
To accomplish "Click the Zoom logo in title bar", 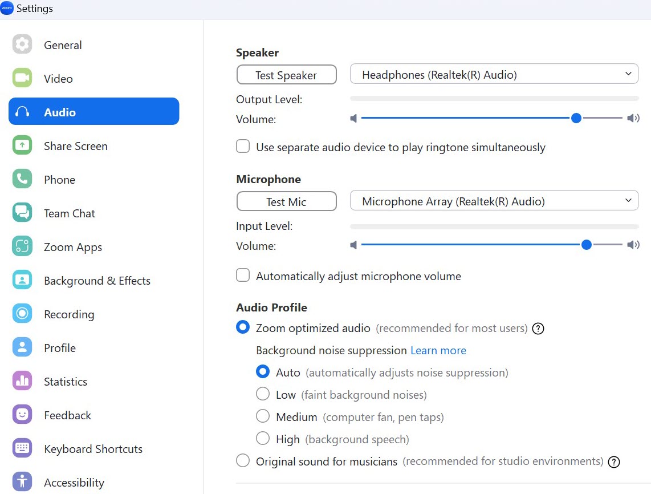I will (x=7, y=8).
